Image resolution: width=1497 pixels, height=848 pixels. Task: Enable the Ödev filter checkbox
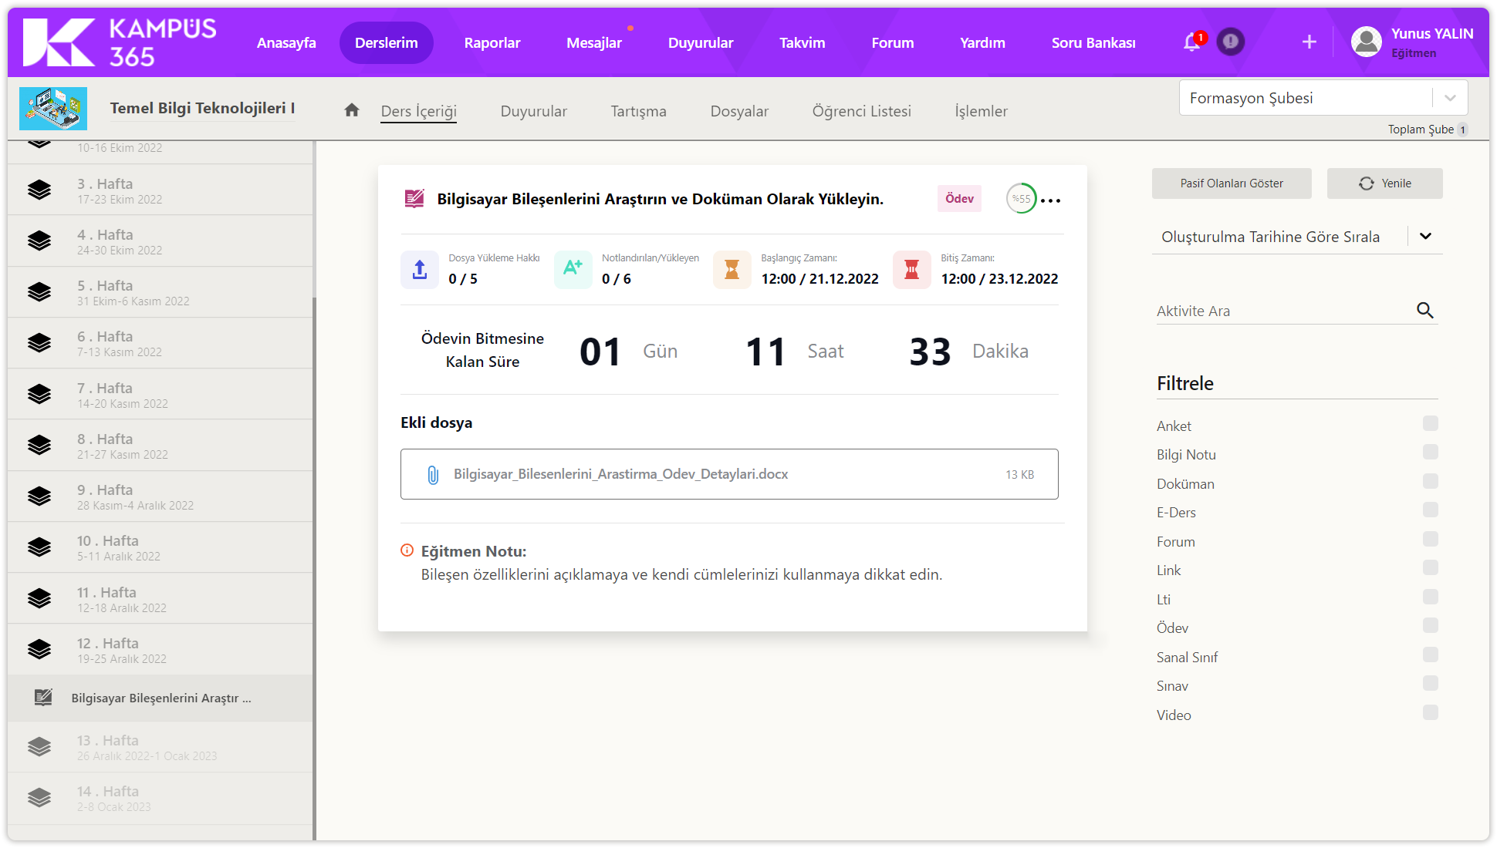[1430, 626]
